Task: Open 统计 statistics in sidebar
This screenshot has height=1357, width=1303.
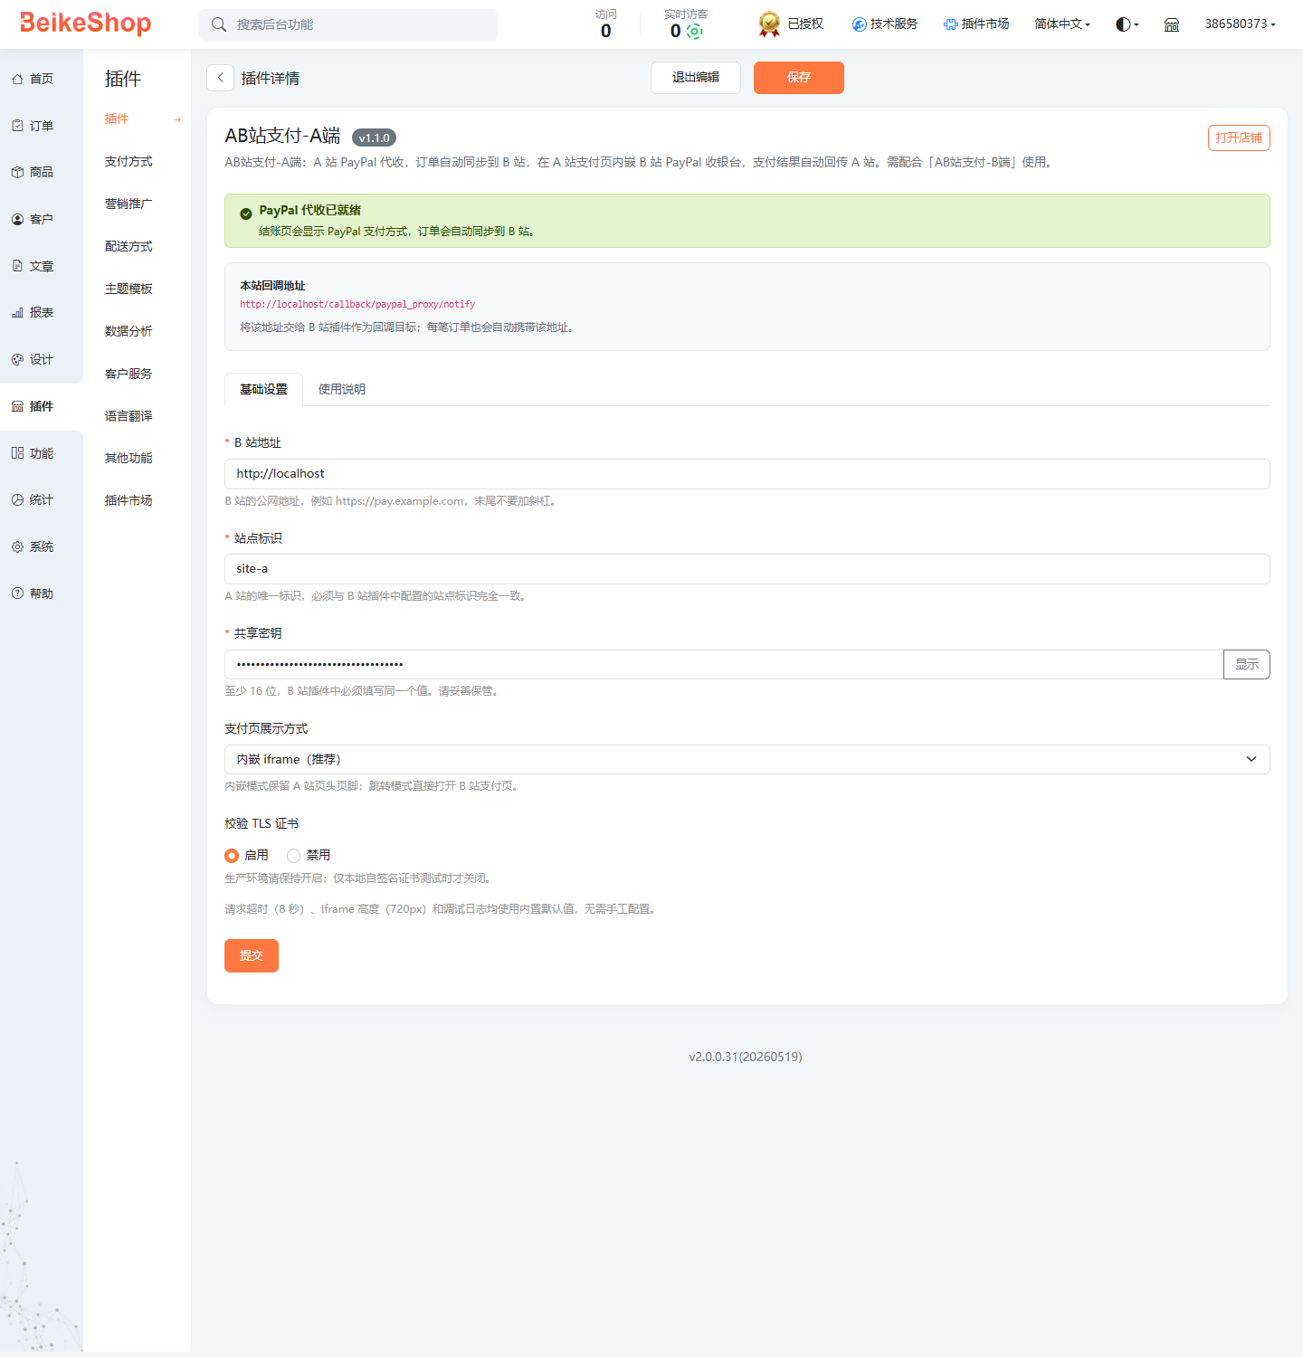Action: 42,499
